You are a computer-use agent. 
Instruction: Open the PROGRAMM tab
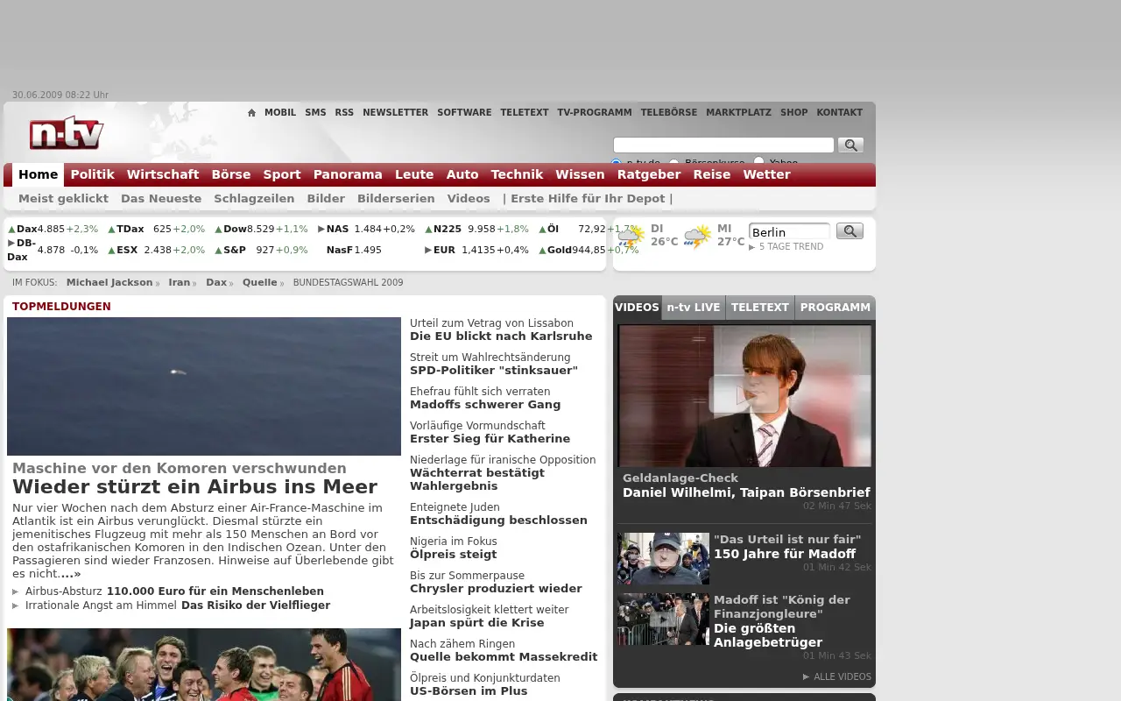click(835, 308)
